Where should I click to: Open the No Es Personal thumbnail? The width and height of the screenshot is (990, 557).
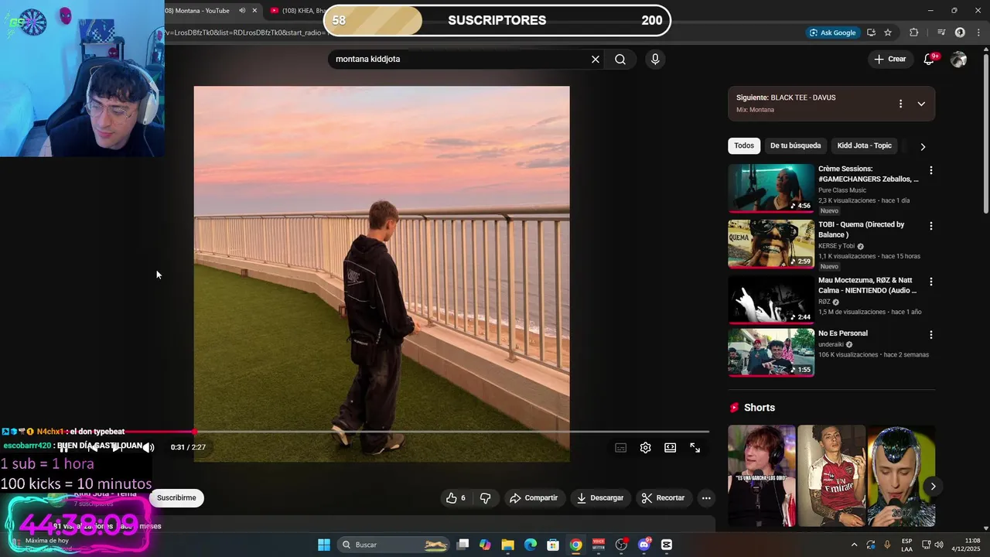pyautogui.click(x=771, y=353)
